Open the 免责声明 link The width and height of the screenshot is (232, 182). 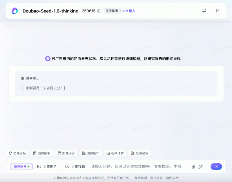(141, 178)
